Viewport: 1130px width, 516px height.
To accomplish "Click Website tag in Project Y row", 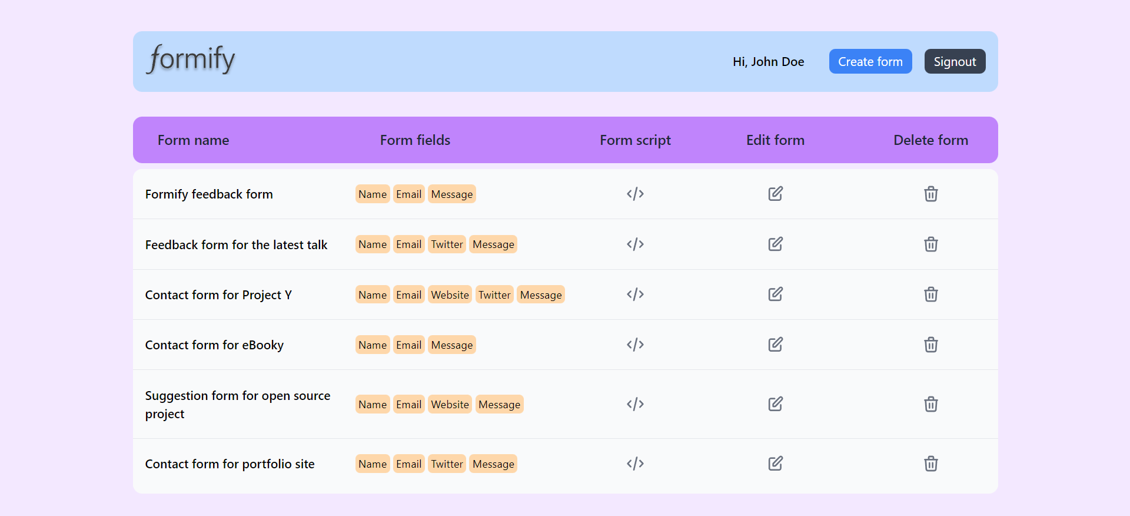I will (450, 295).
